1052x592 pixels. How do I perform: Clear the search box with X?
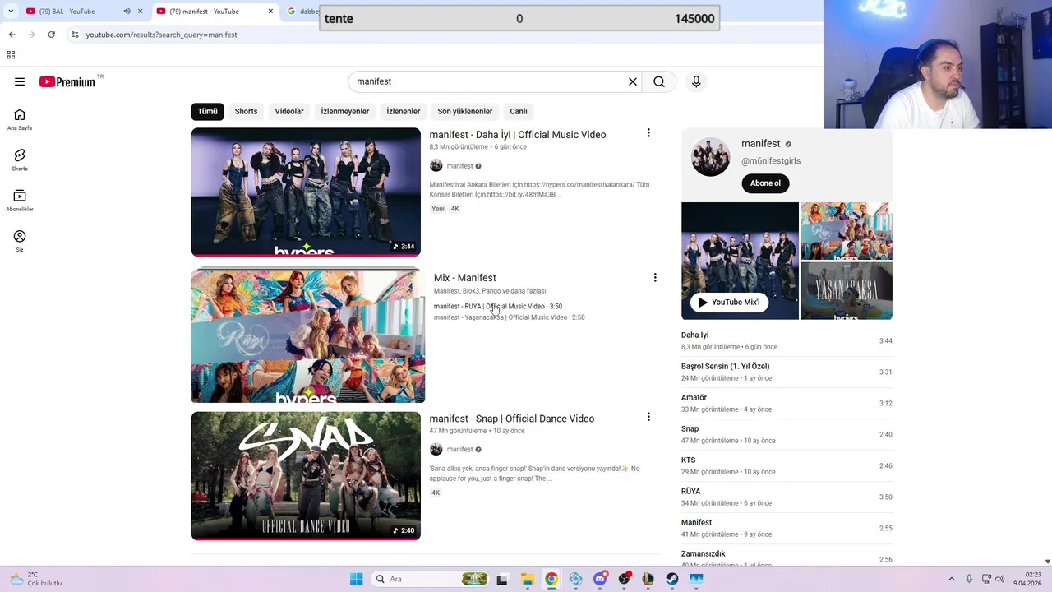(633, 81)
